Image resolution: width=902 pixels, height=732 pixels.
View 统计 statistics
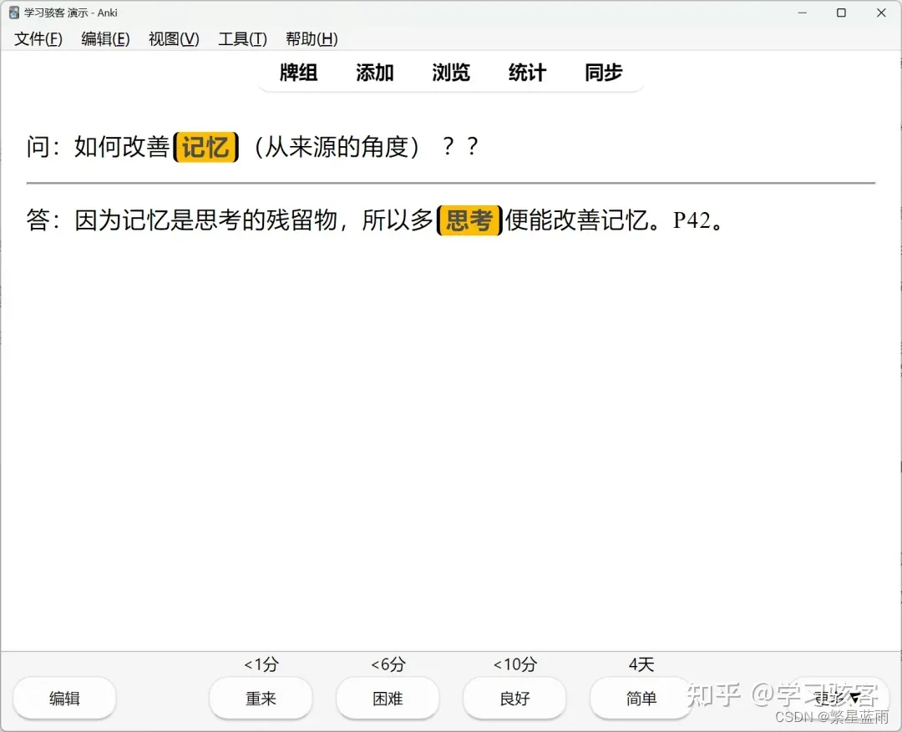527,73
